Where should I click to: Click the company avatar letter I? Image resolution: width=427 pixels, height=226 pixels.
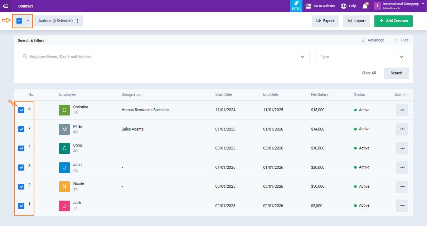(x=377, y=6)
